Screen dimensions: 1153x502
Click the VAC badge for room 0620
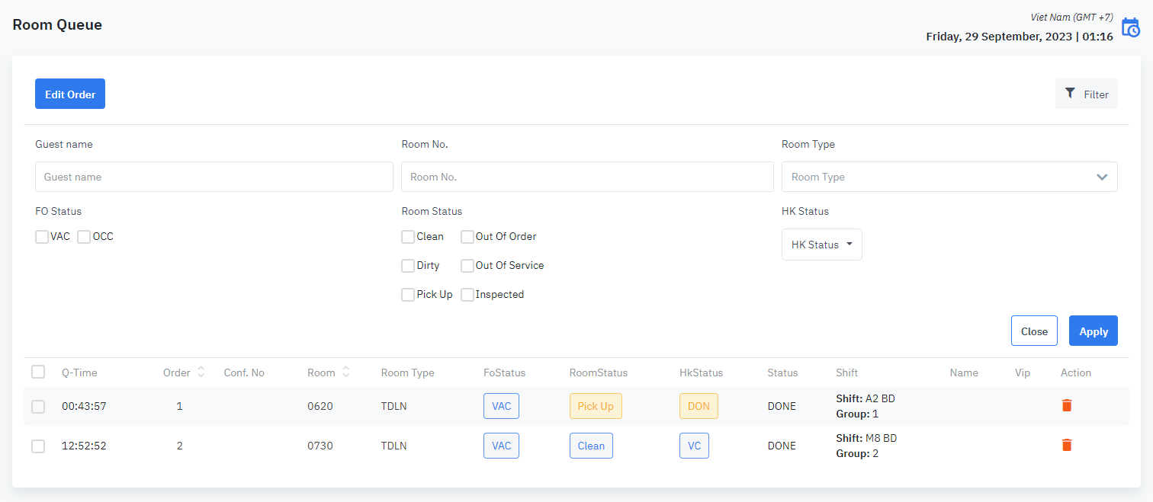[501, 406]
